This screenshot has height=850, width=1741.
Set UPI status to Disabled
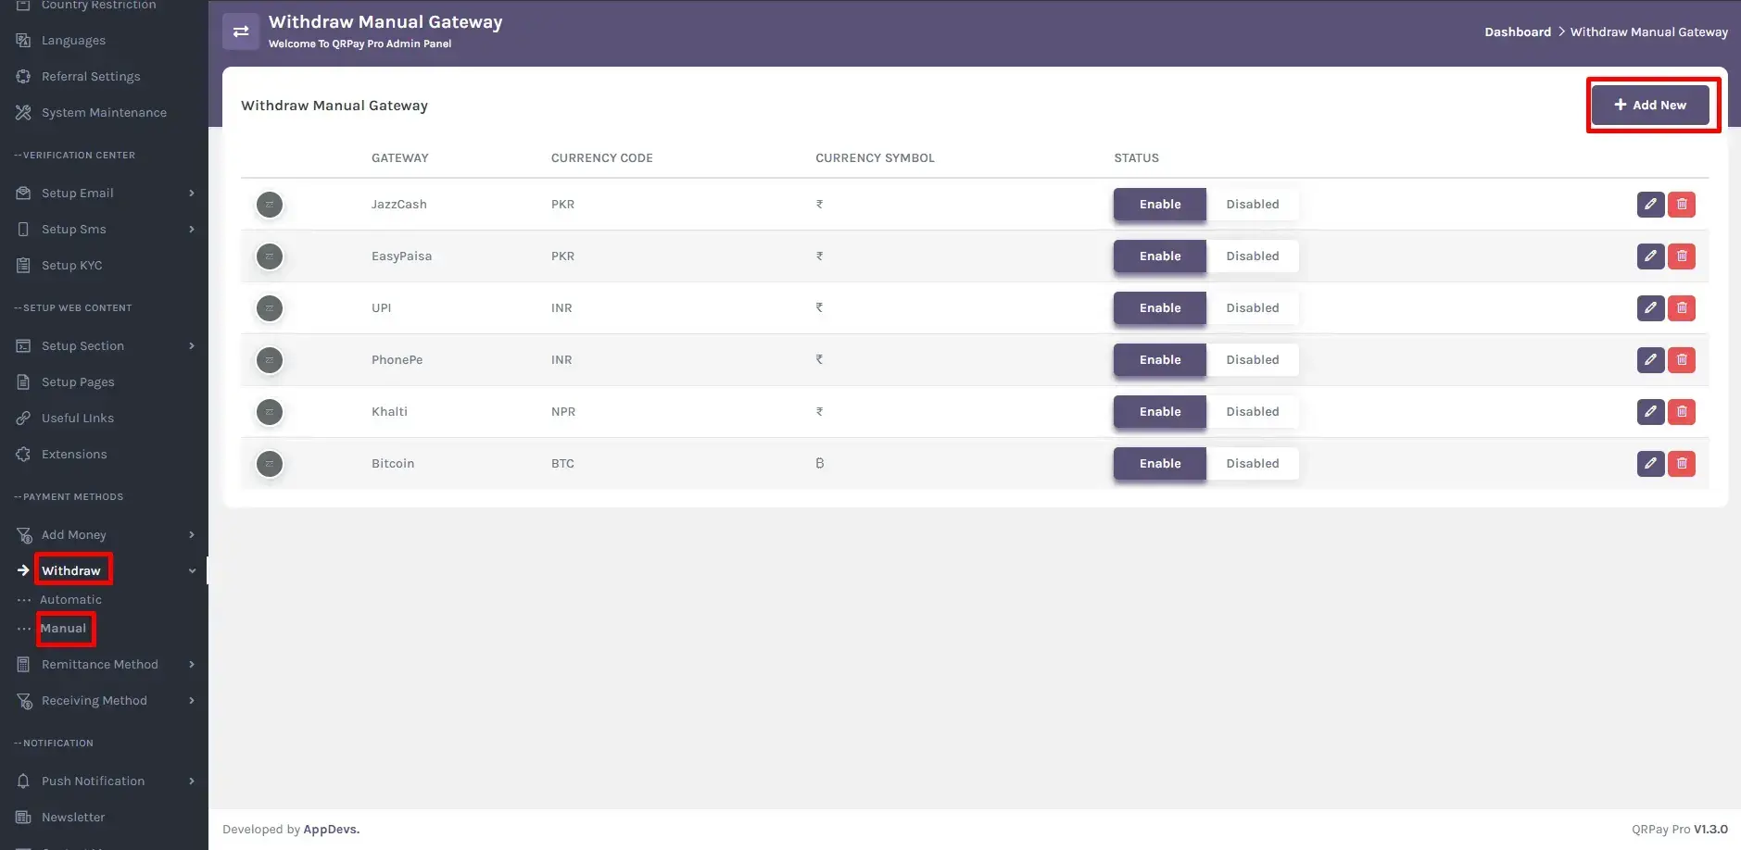[x=1253, y=308]
